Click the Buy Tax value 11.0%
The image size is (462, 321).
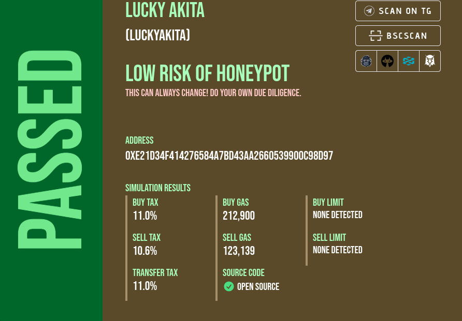tap(145, 216)
